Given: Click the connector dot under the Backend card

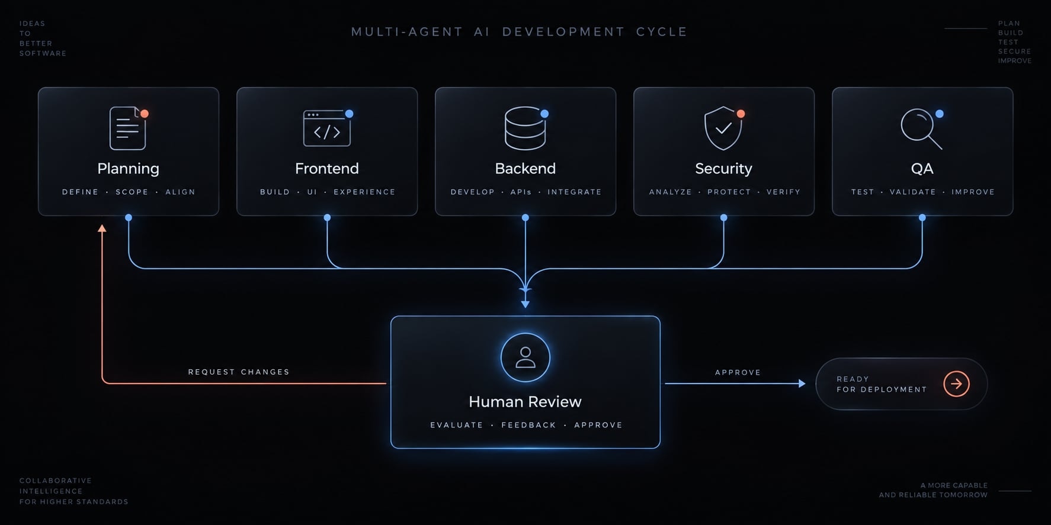Looking at the screenshot, I should (525, 218).
